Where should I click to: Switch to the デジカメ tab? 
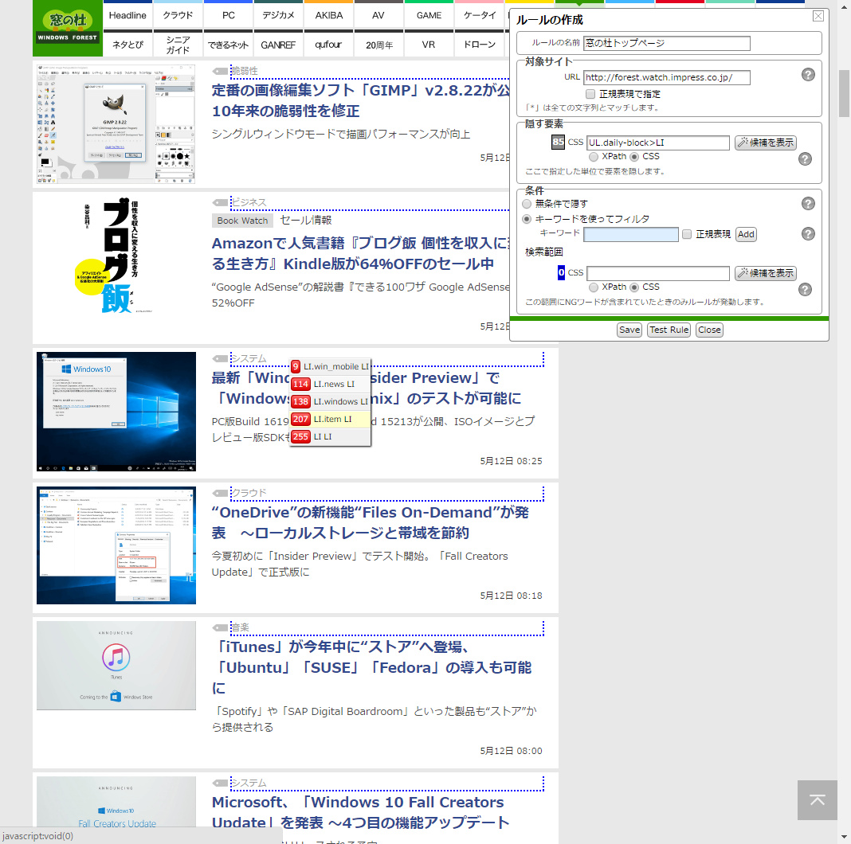[x=278, y=14]
